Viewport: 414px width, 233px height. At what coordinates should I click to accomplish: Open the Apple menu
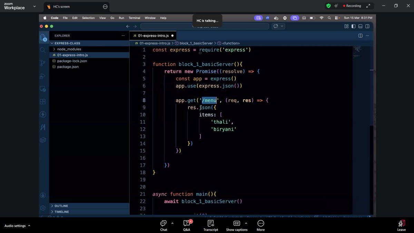pos(45,18)
